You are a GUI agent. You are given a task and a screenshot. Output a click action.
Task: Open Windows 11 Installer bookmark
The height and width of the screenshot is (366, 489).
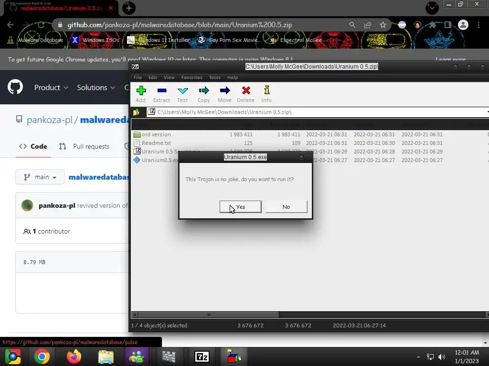click(159, 40)
